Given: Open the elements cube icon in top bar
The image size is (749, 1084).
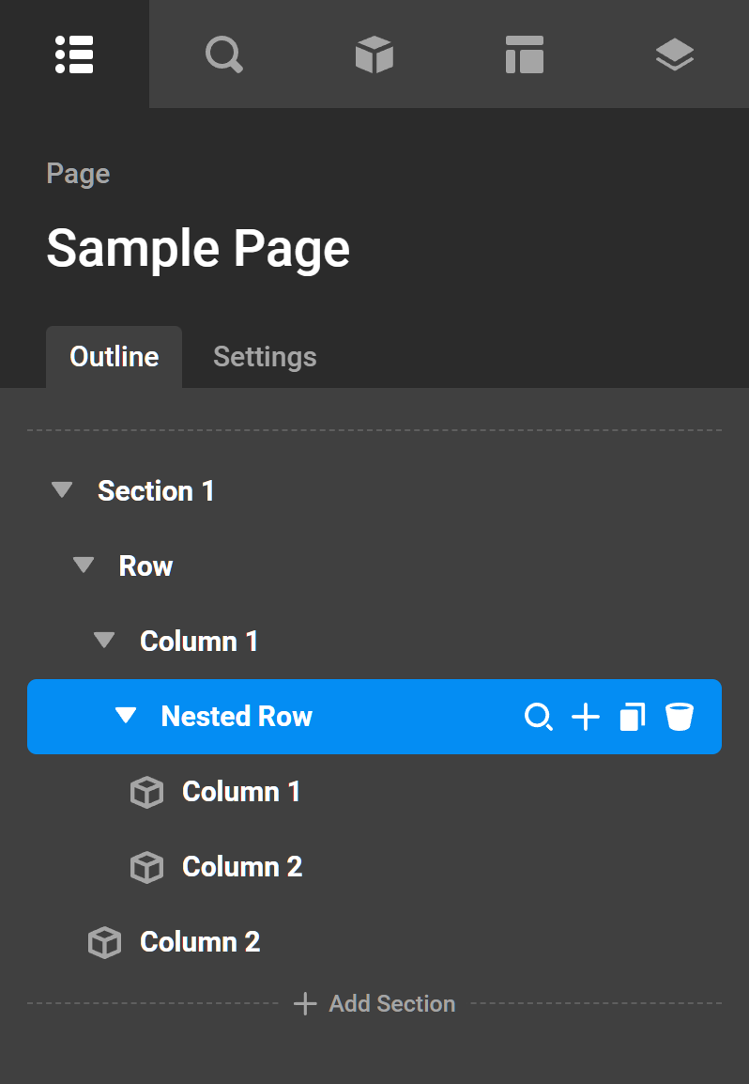Looking at the screenshot, I should (x=374, y=54).
